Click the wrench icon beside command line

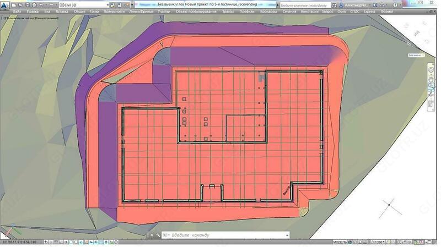[x=158, y=235]
